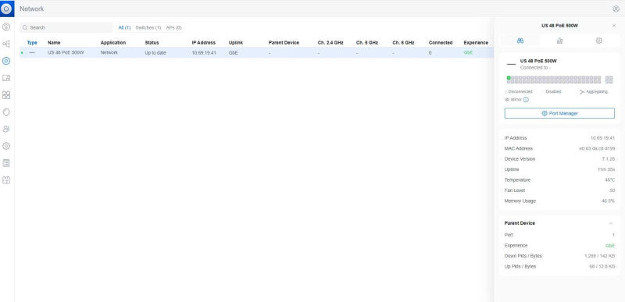Open the Dashboard sidebar icon

tap(6, 27)
